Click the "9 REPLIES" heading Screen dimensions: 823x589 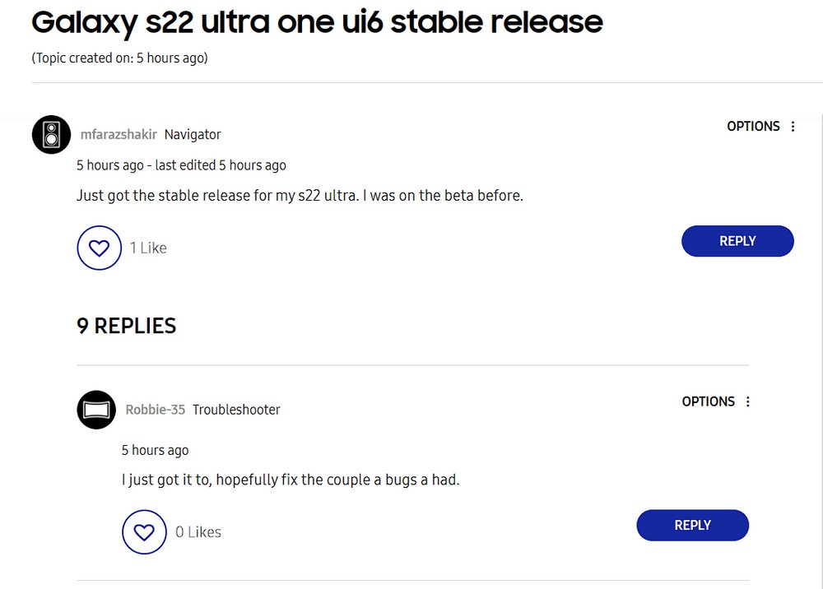(127, 326)
